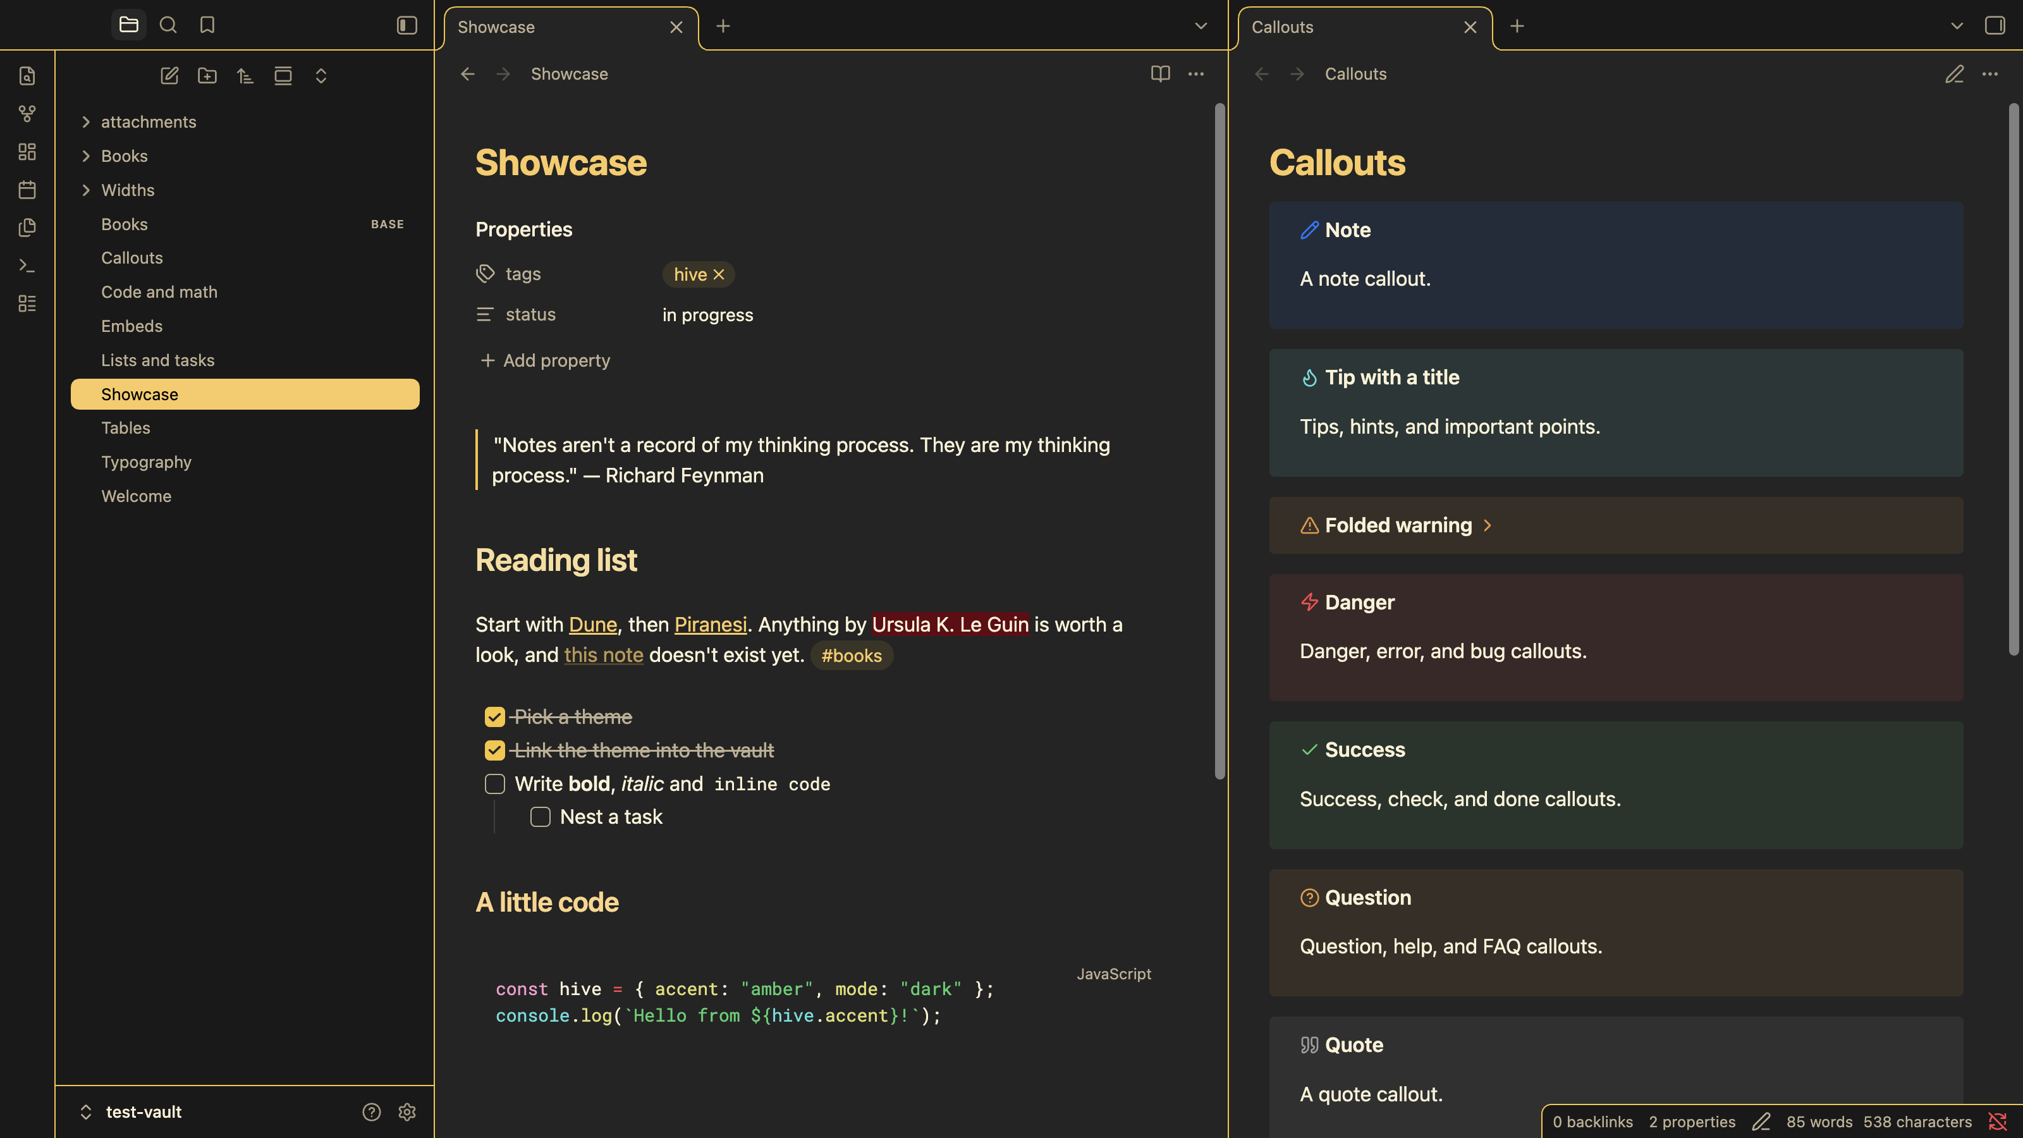This screenshot has width=2023, height=1138.
Task: Expand the Widths folder
Action: click(87, 190)
